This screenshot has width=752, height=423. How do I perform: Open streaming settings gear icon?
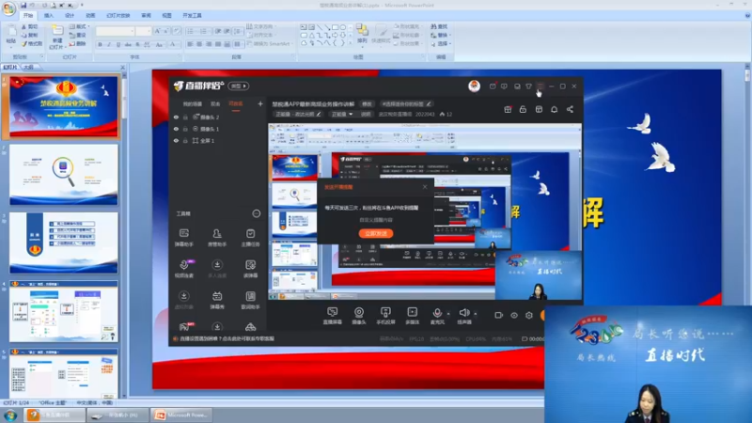pyautogui.click(x=529, y=316)
